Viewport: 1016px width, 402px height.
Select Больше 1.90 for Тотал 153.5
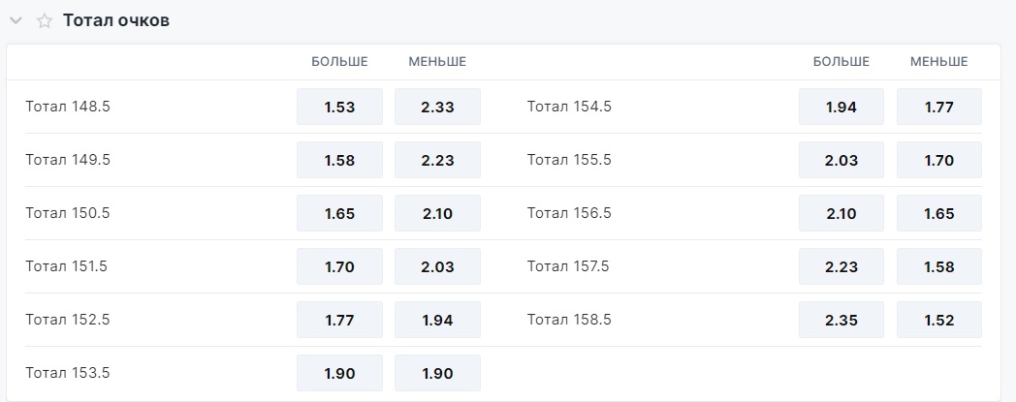tap(339, 373)
